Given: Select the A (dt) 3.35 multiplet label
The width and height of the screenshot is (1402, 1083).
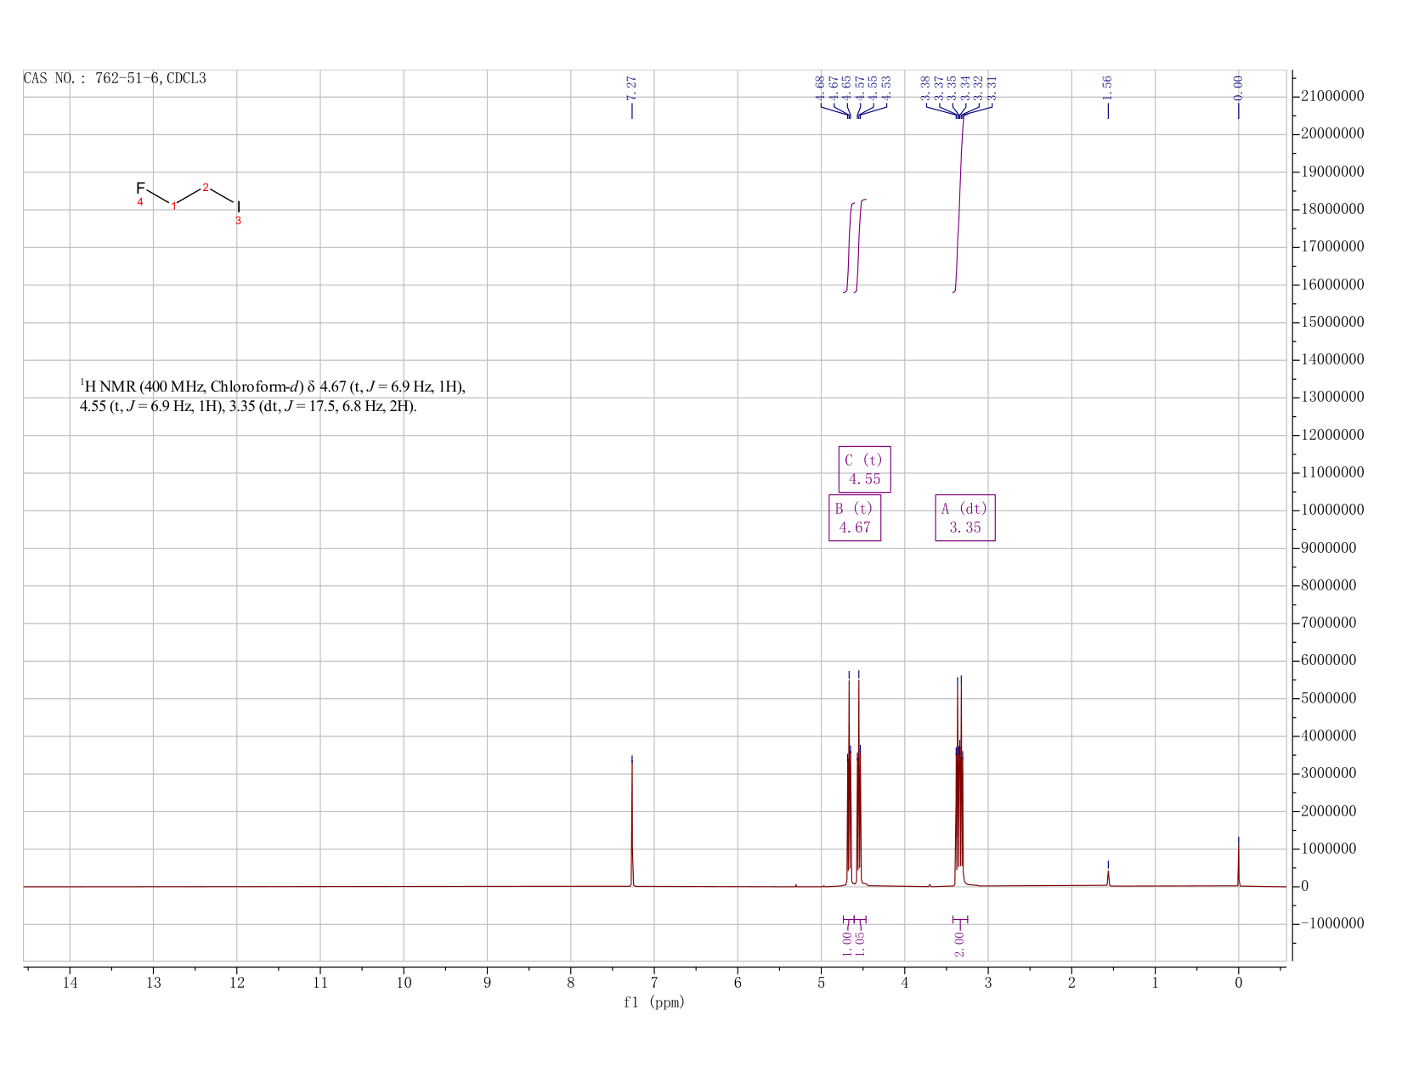Looking at the screenshot, I should (965, 518).
